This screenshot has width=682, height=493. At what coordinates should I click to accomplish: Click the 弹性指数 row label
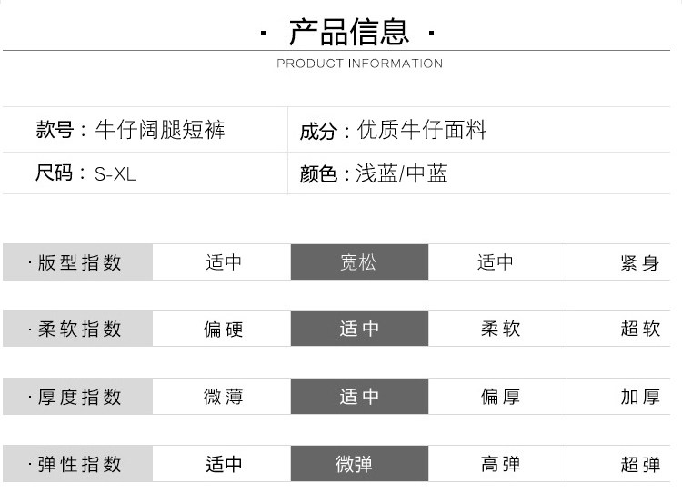click(77, 464)
